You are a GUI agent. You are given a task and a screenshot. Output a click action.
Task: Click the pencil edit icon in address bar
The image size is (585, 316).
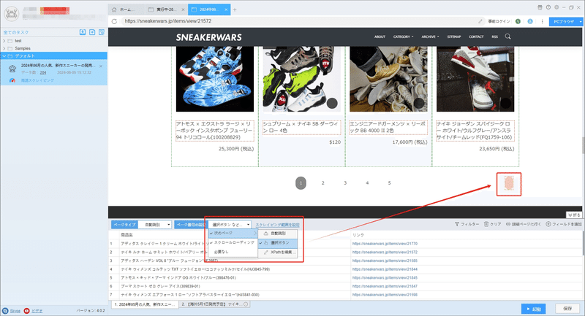click(480, 21)
